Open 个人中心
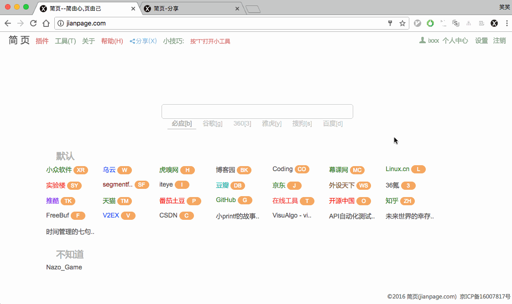512x304 pixels. 455,41
